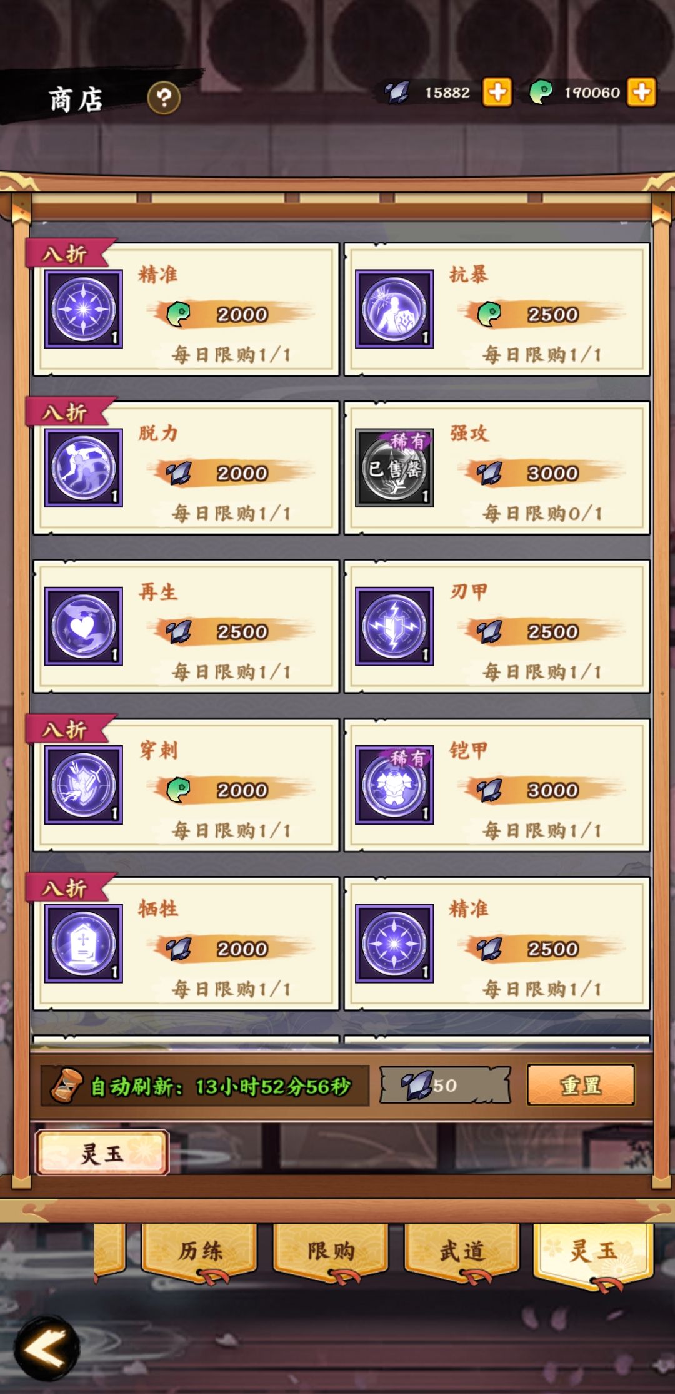Viewport: 675px width, 1394px height.
Task: Select the 灵玉 sub-category button
Action: tap(102, 1153)
